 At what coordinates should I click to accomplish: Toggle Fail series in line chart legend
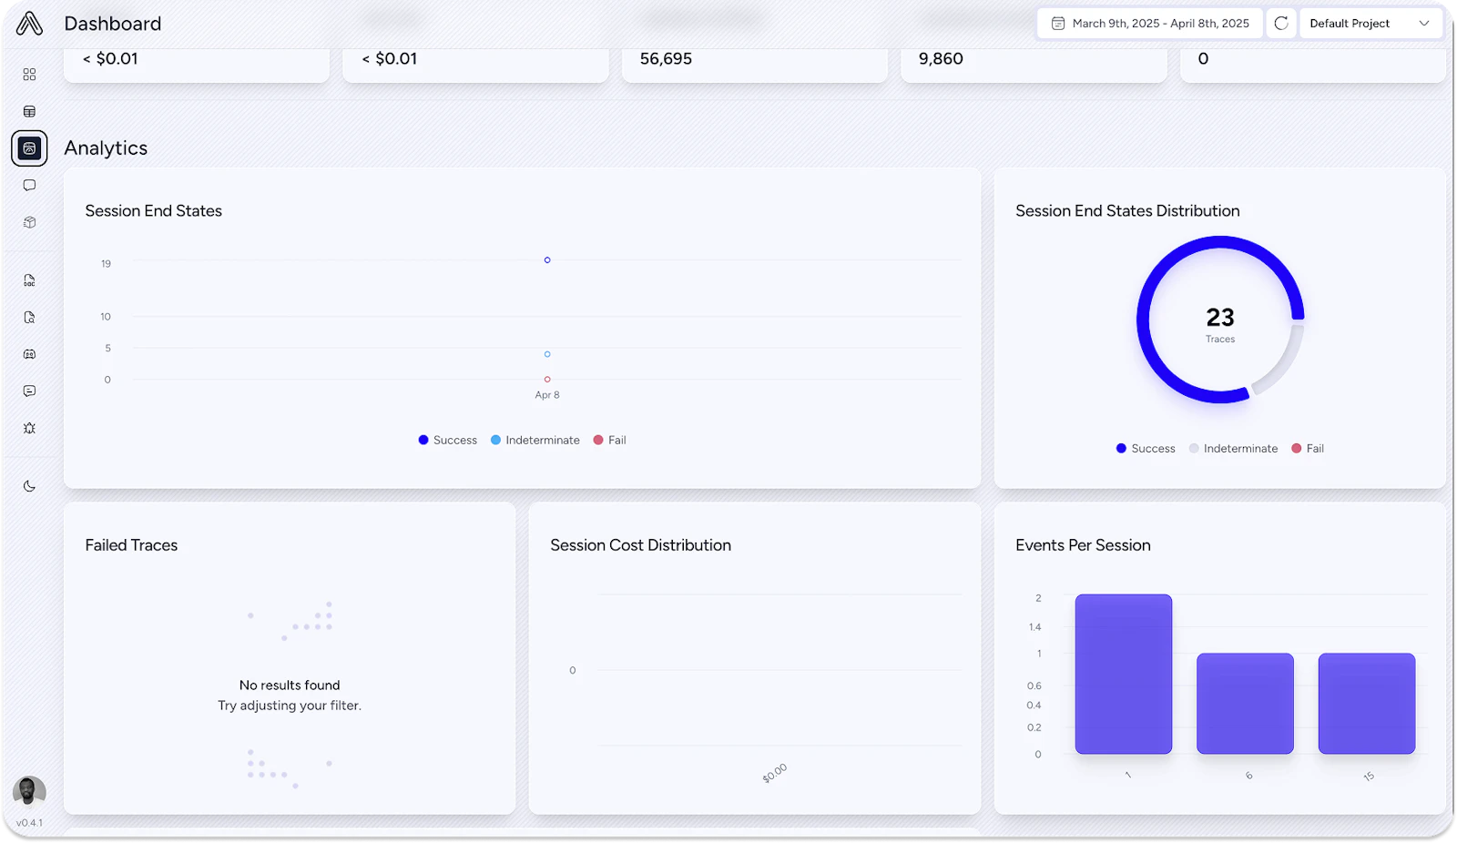[610, 441]
